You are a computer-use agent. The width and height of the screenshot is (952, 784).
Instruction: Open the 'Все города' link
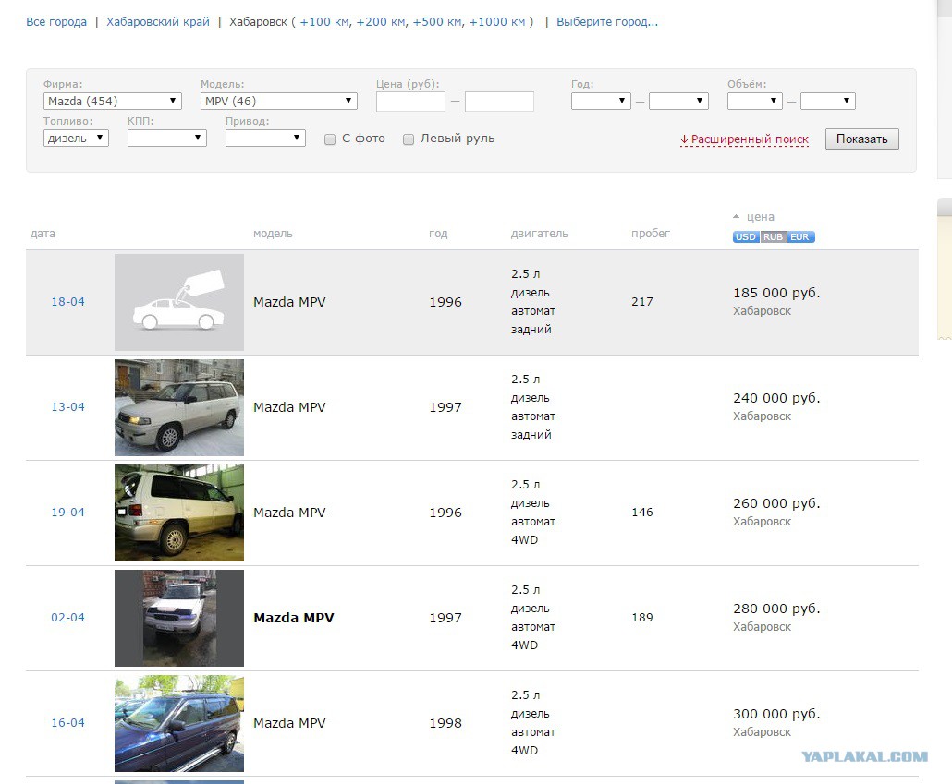pyautogui.click(x=55, y=22)
